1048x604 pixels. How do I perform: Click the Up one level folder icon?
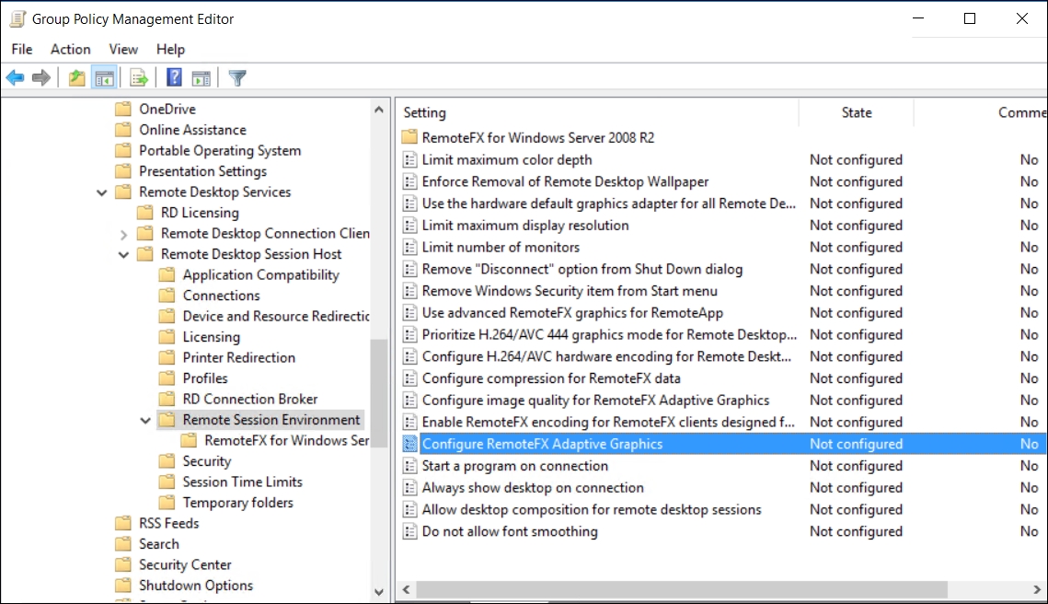coord(77,78)
